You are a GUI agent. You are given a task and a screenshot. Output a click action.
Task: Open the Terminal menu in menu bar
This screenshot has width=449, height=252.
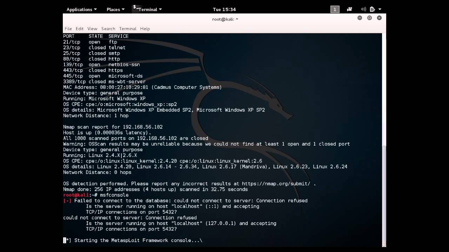tap(128, 29)
